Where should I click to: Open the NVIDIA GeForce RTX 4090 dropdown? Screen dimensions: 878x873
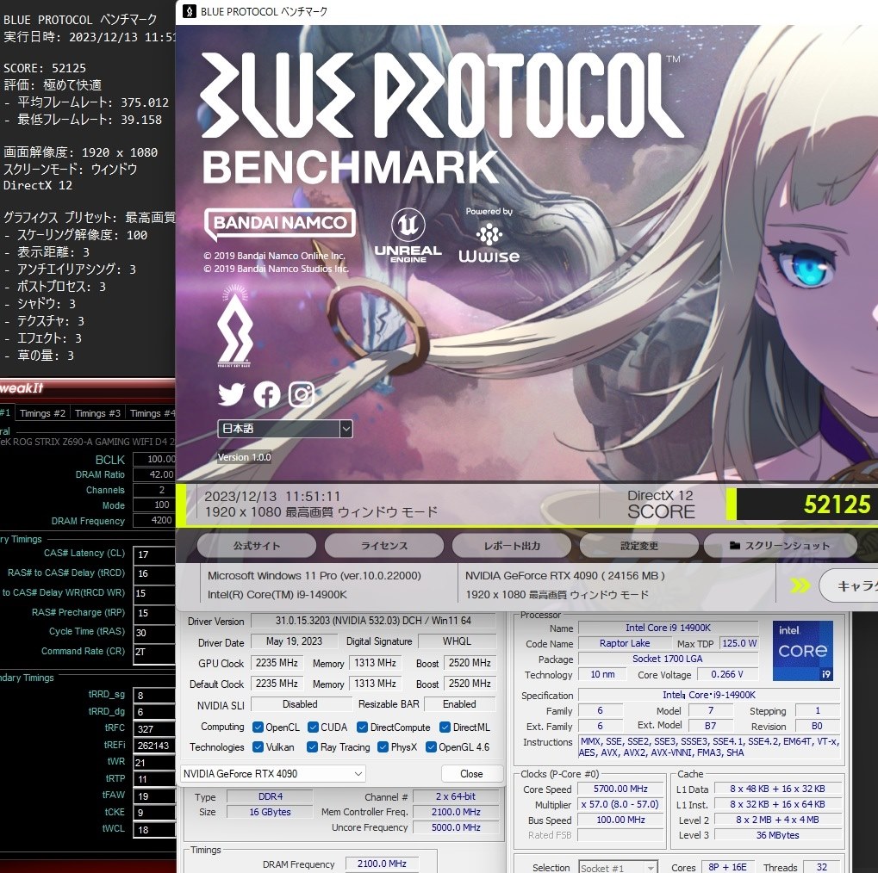(x=272, y=774)
